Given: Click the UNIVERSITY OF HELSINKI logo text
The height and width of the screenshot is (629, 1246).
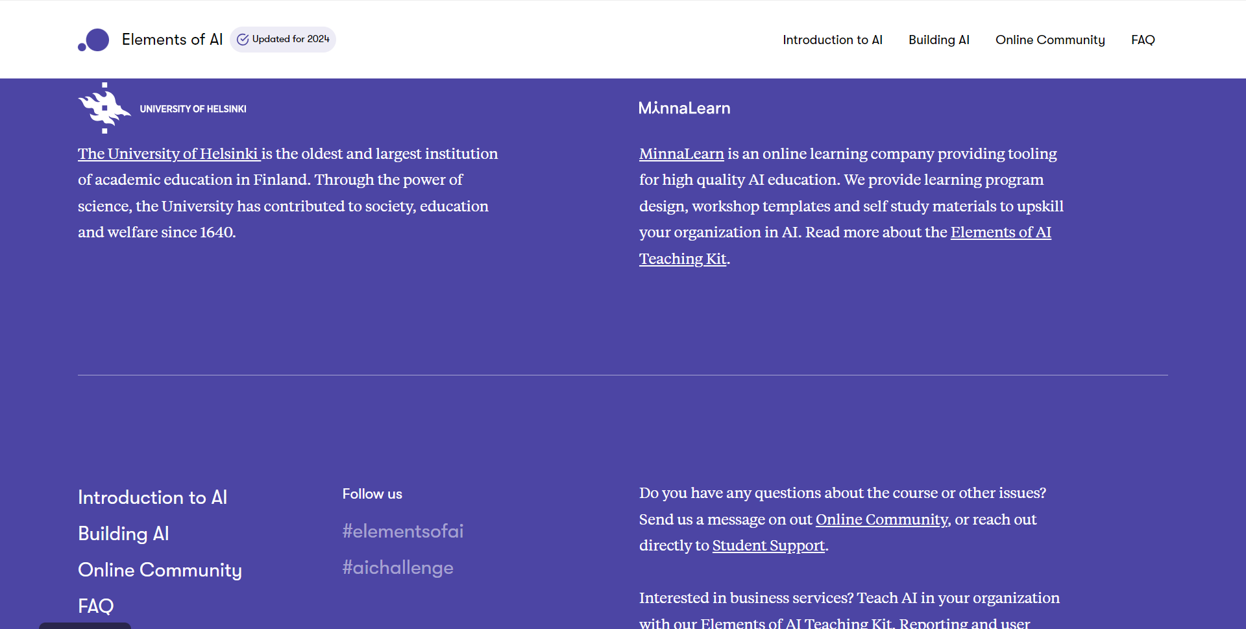Looking at the screenshot, I should point(193,109).
